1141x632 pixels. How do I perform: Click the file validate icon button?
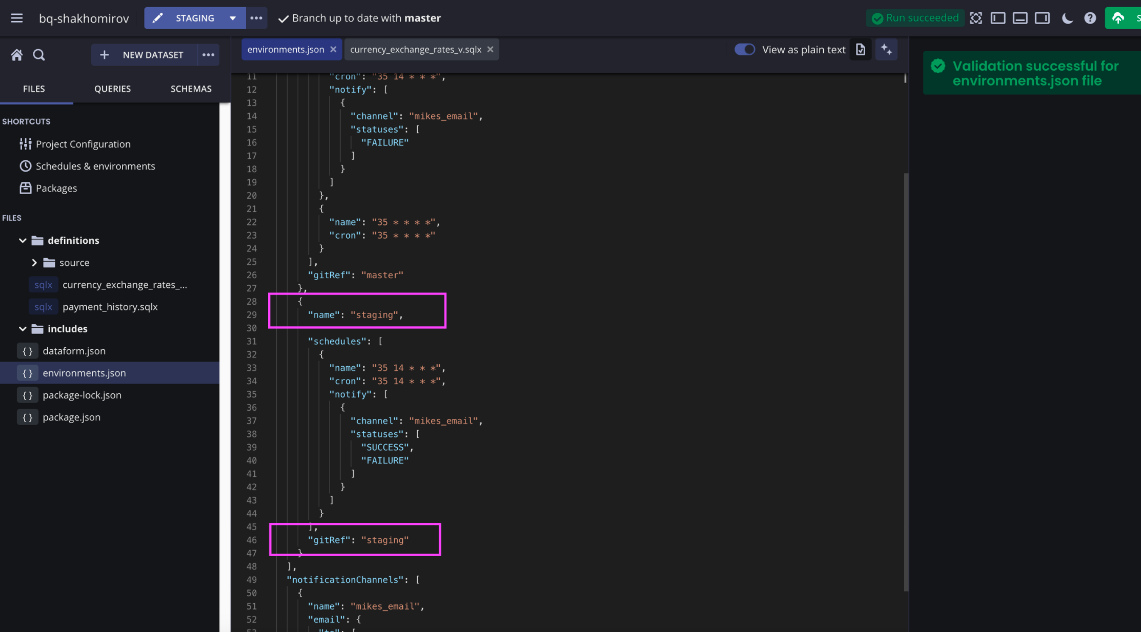861,50
